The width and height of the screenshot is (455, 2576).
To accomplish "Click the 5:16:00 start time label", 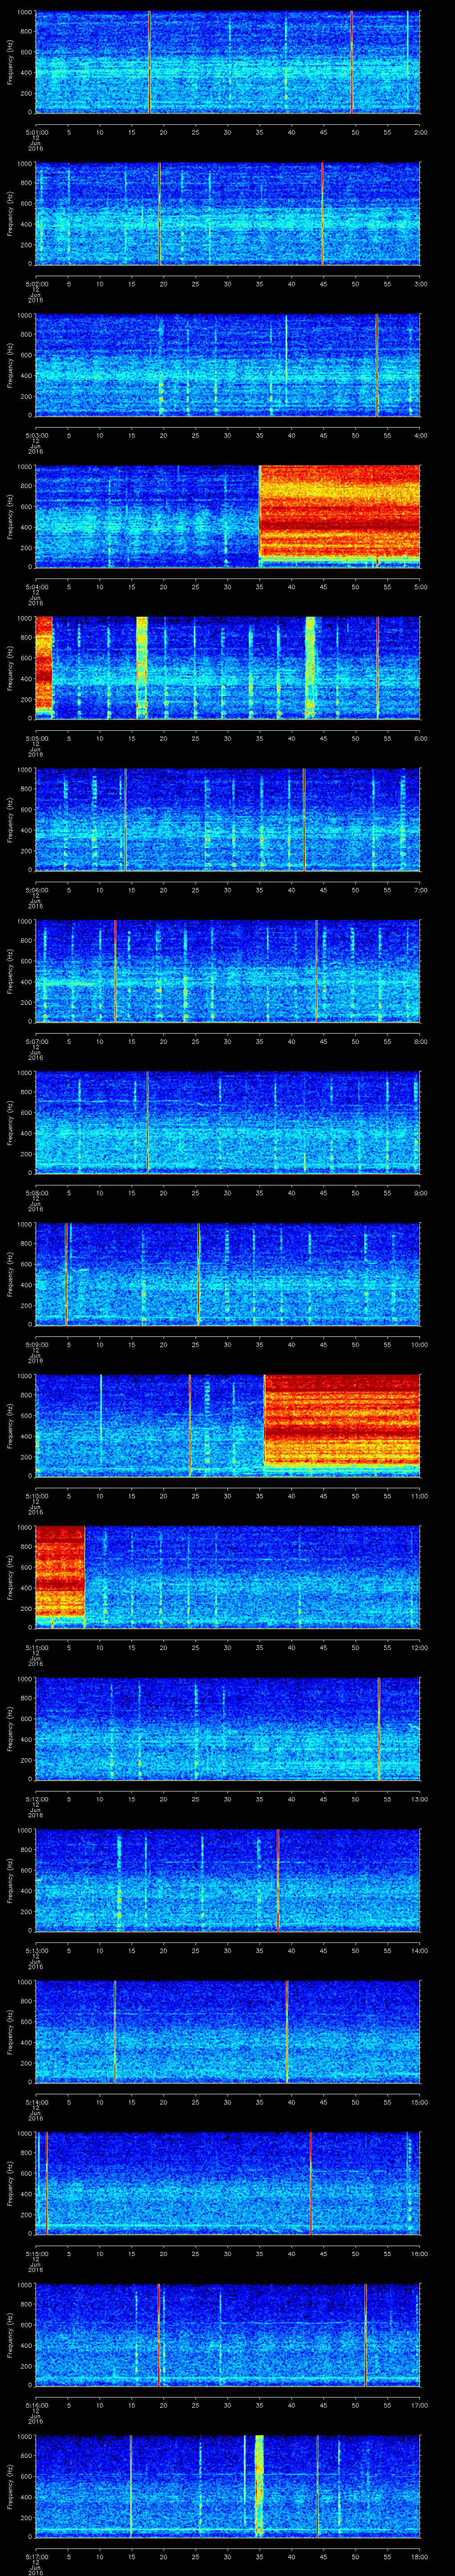I will pos(36,2405).
